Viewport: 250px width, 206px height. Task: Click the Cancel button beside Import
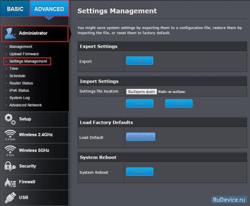(x=179, y=103)
